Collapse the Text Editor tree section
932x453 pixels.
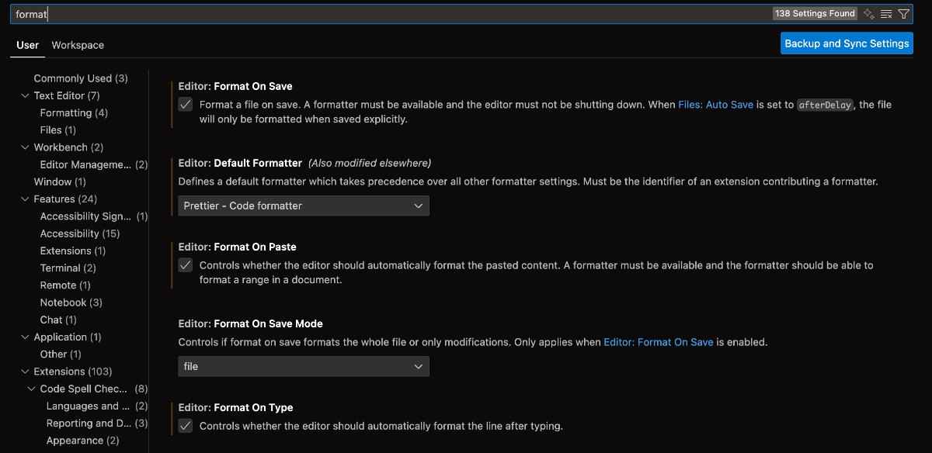(26, 95)
